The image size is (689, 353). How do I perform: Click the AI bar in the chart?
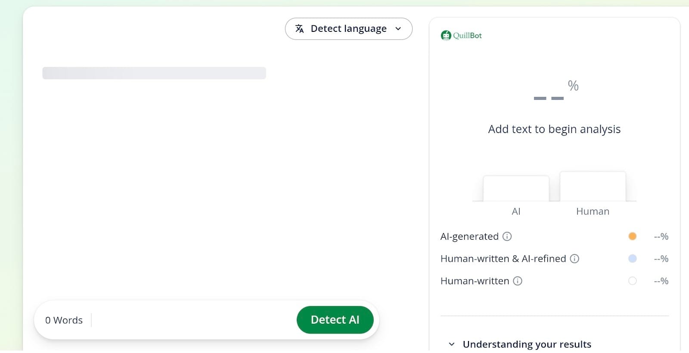click(x=516, y=189)
